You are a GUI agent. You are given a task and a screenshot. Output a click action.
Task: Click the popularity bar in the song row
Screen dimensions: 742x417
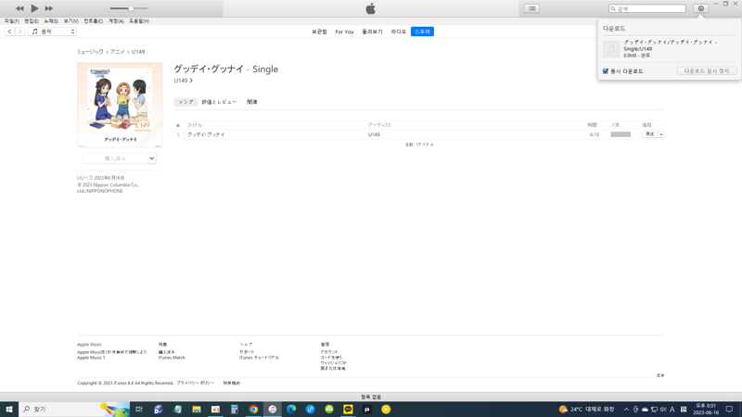(x=620, y=134)
